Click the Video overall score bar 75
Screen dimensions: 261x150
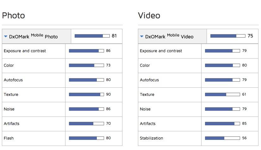click(x=228, y=36)
